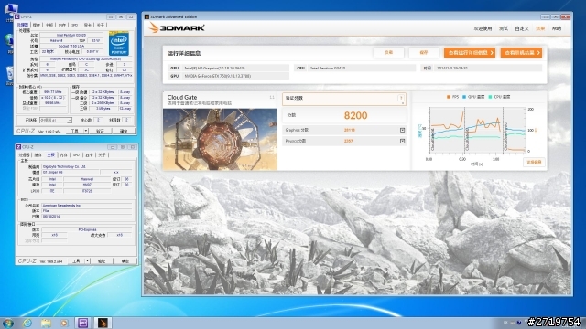Select the 处理器 tab in top CPU-Z window
Screen dimensions: 586x329
point(23,25)
